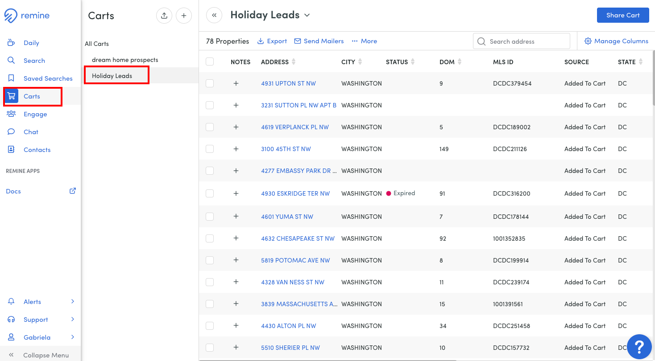655x361 pixels.
Task: Click Export in the toolbar
Action: click(272, 41)
